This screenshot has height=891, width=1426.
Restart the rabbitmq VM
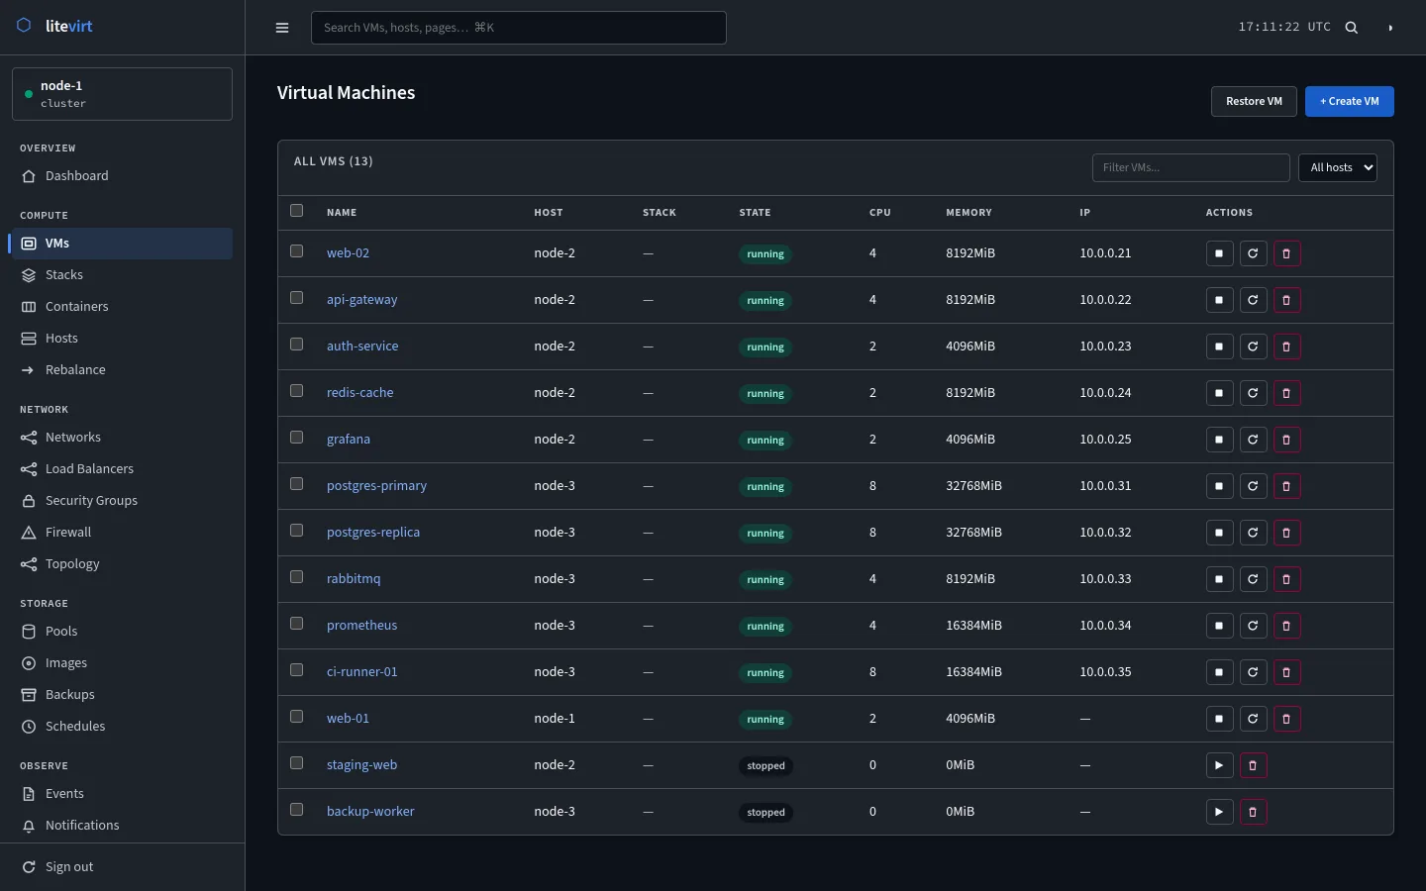click(x=1253, y=579)
